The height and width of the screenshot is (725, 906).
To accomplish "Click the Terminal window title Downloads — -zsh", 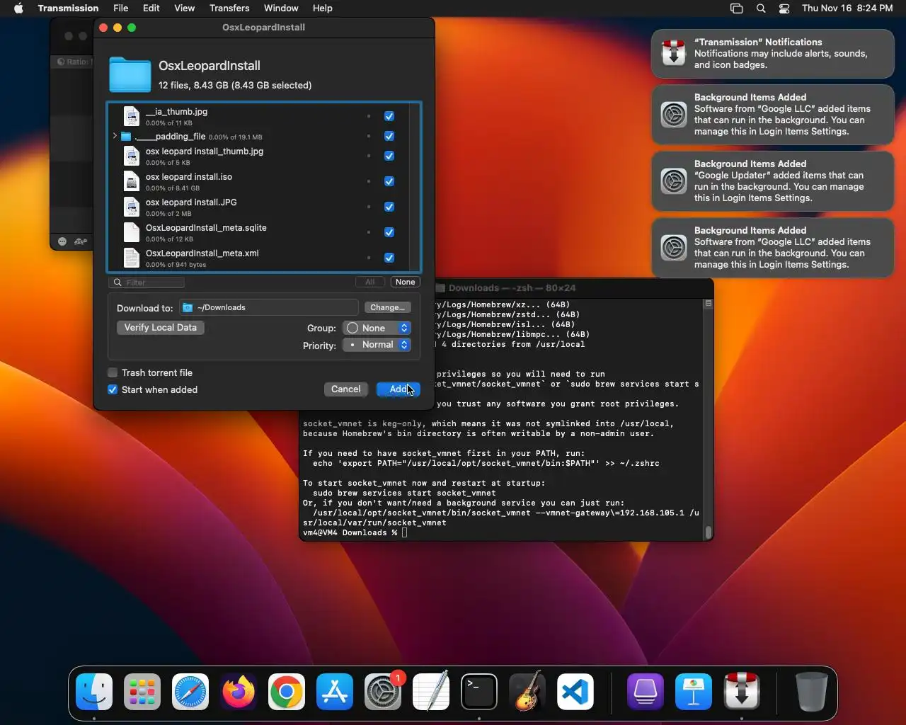I will [x=512, y=288].
